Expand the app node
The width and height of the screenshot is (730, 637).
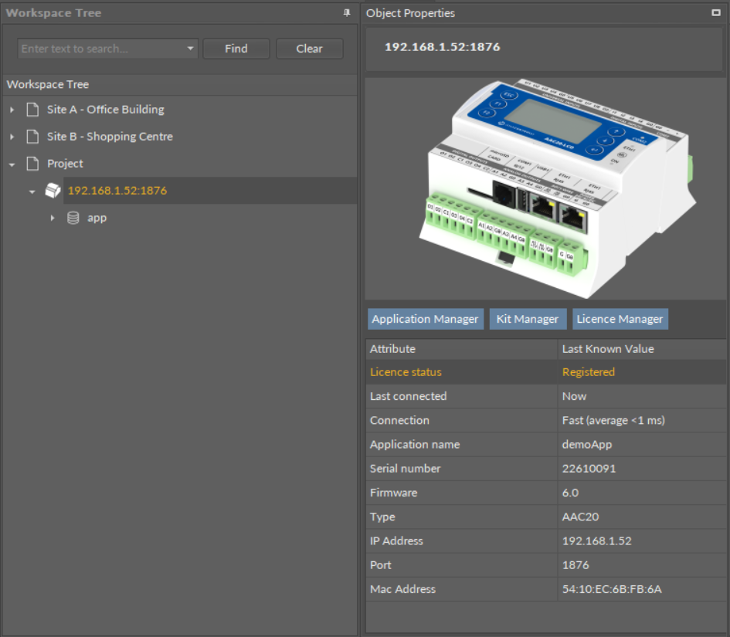(x=53, y=218)
